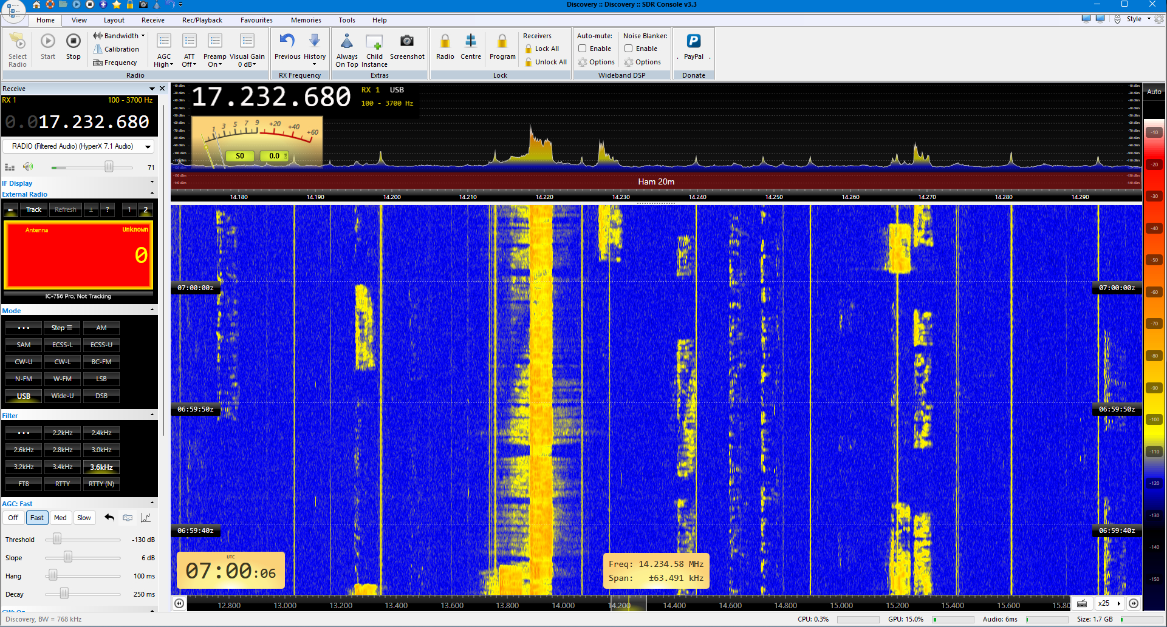Click the AGC Threshold slider

[57, 539]
